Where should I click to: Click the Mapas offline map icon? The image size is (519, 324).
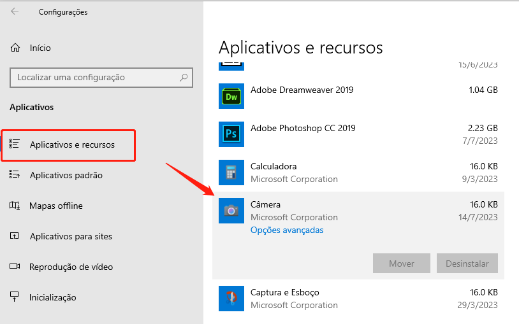[x=15, y=206]
